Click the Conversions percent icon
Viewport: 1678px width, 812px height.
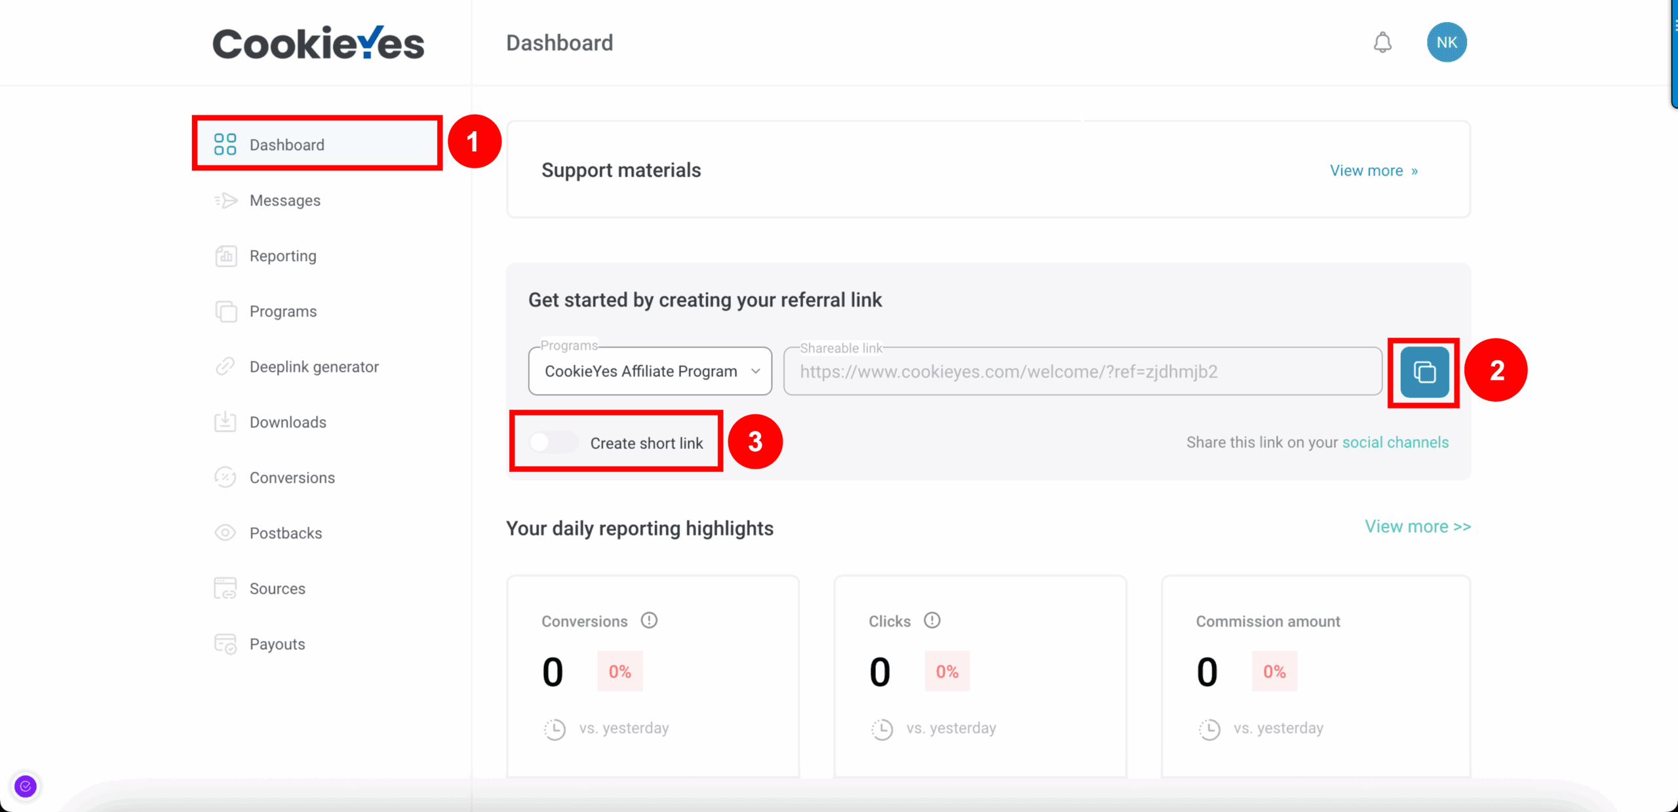coord(225,477)
